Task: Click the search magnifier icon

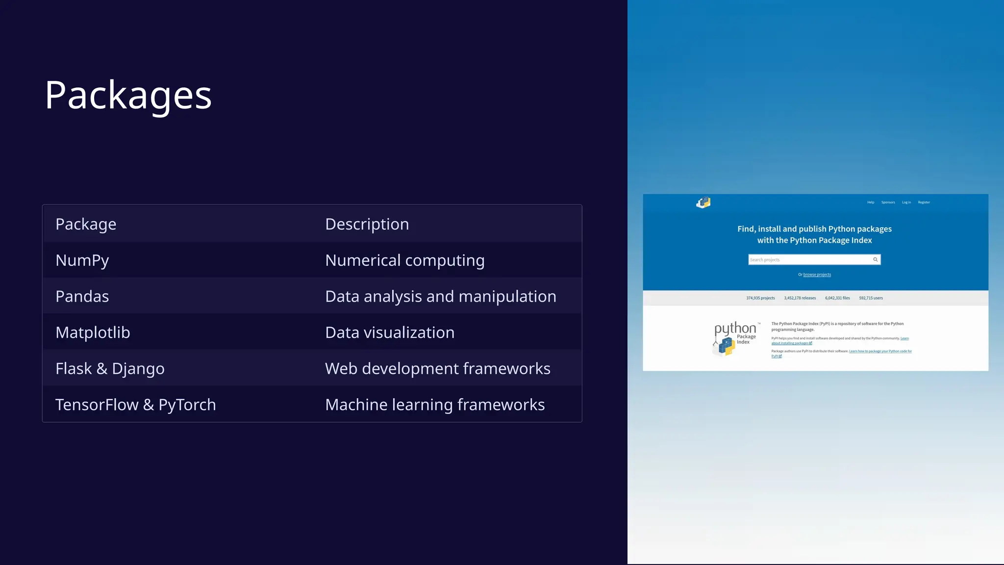Action: click(875, 259)
